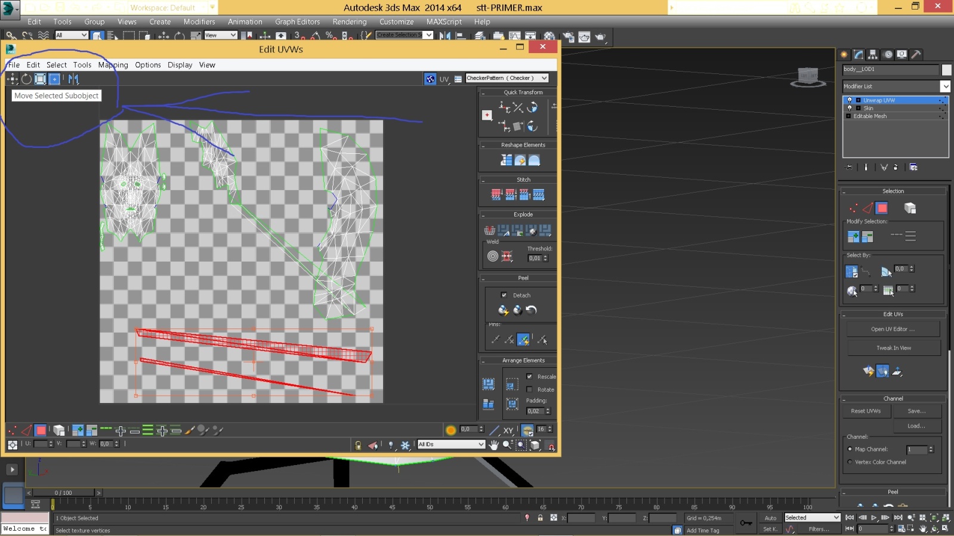
Task: Click the Target Weld icon in Weld group
Action: pyautogui.click(x=493, y=256)
